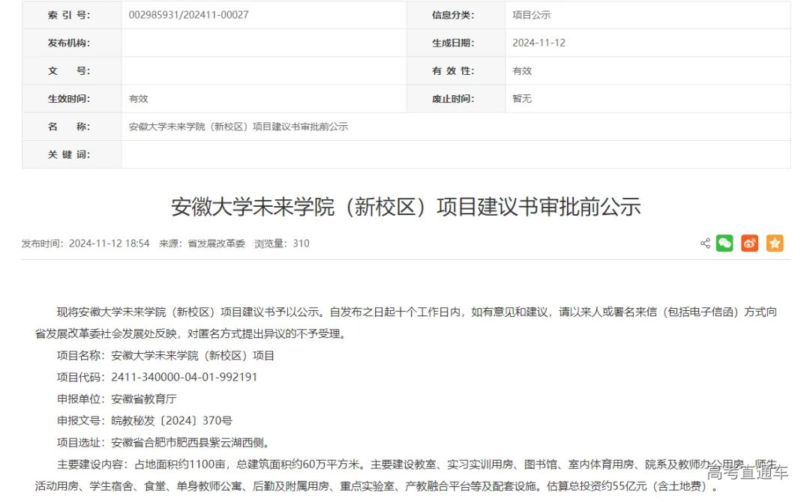The height and width of the screenshot is (502, 810).
Task: Click the 暂无 abolition time value
Action: (521, 98)
